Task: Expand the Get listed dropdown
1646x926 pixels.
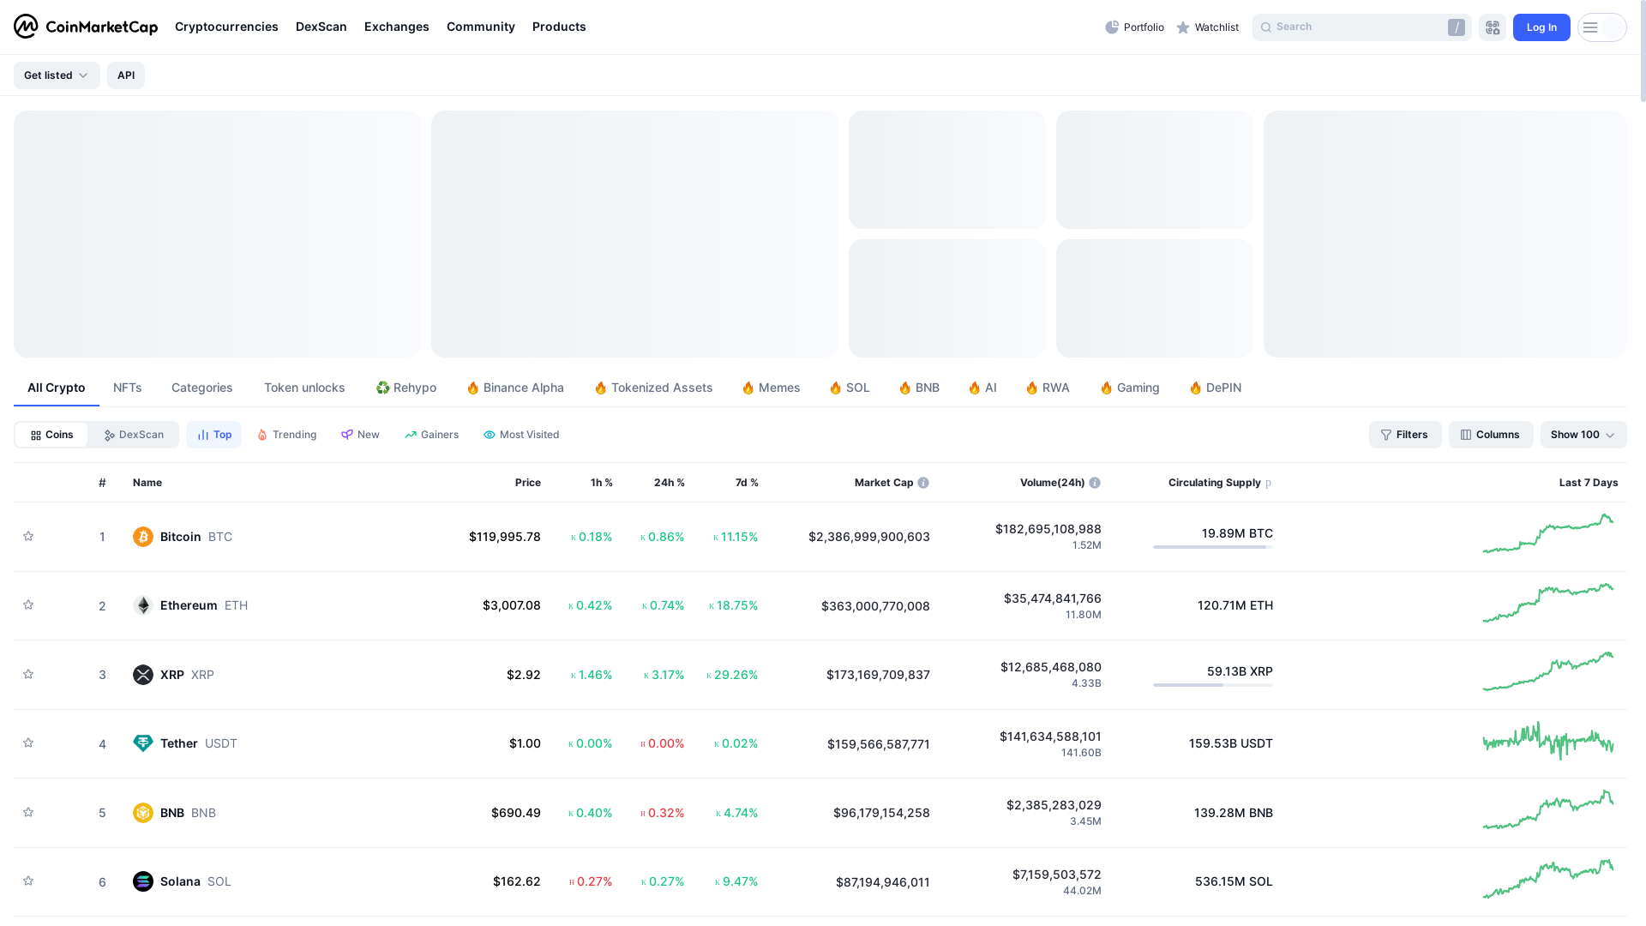Action: click(x=57, y=75)
